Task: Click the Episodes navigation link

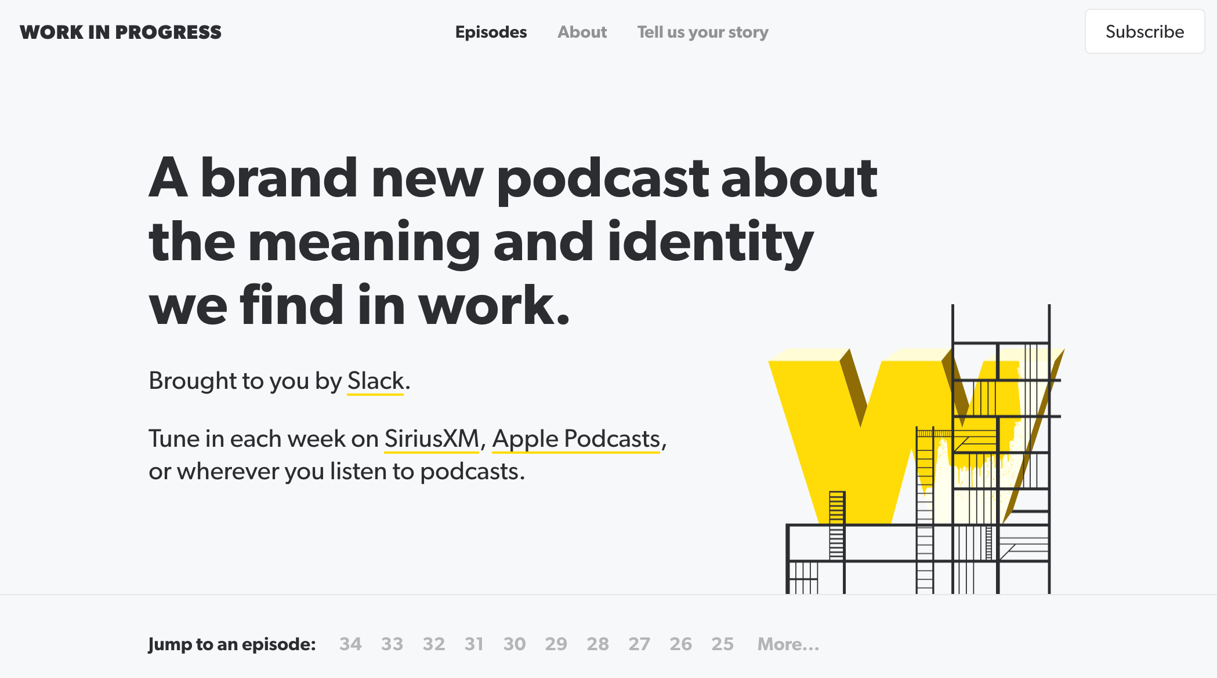Action: 491,32
